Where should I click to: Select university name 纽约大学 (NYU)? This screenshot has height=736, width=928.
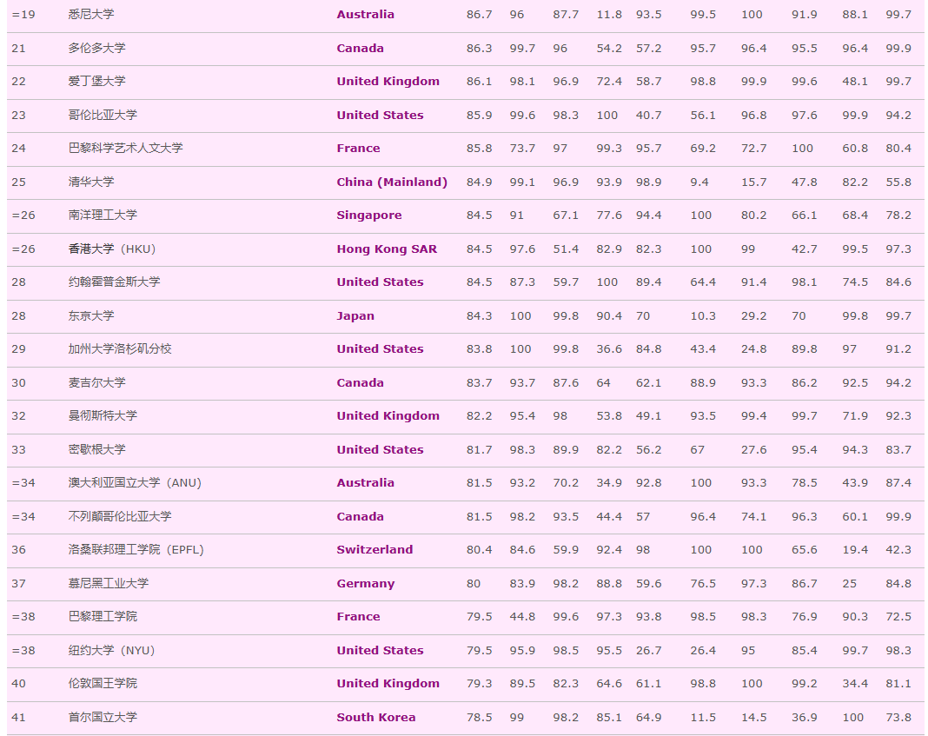111,650
